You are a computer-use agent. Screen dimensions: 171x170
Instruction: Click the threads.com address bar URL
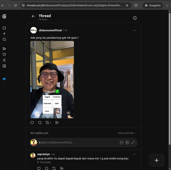point(74,5)
